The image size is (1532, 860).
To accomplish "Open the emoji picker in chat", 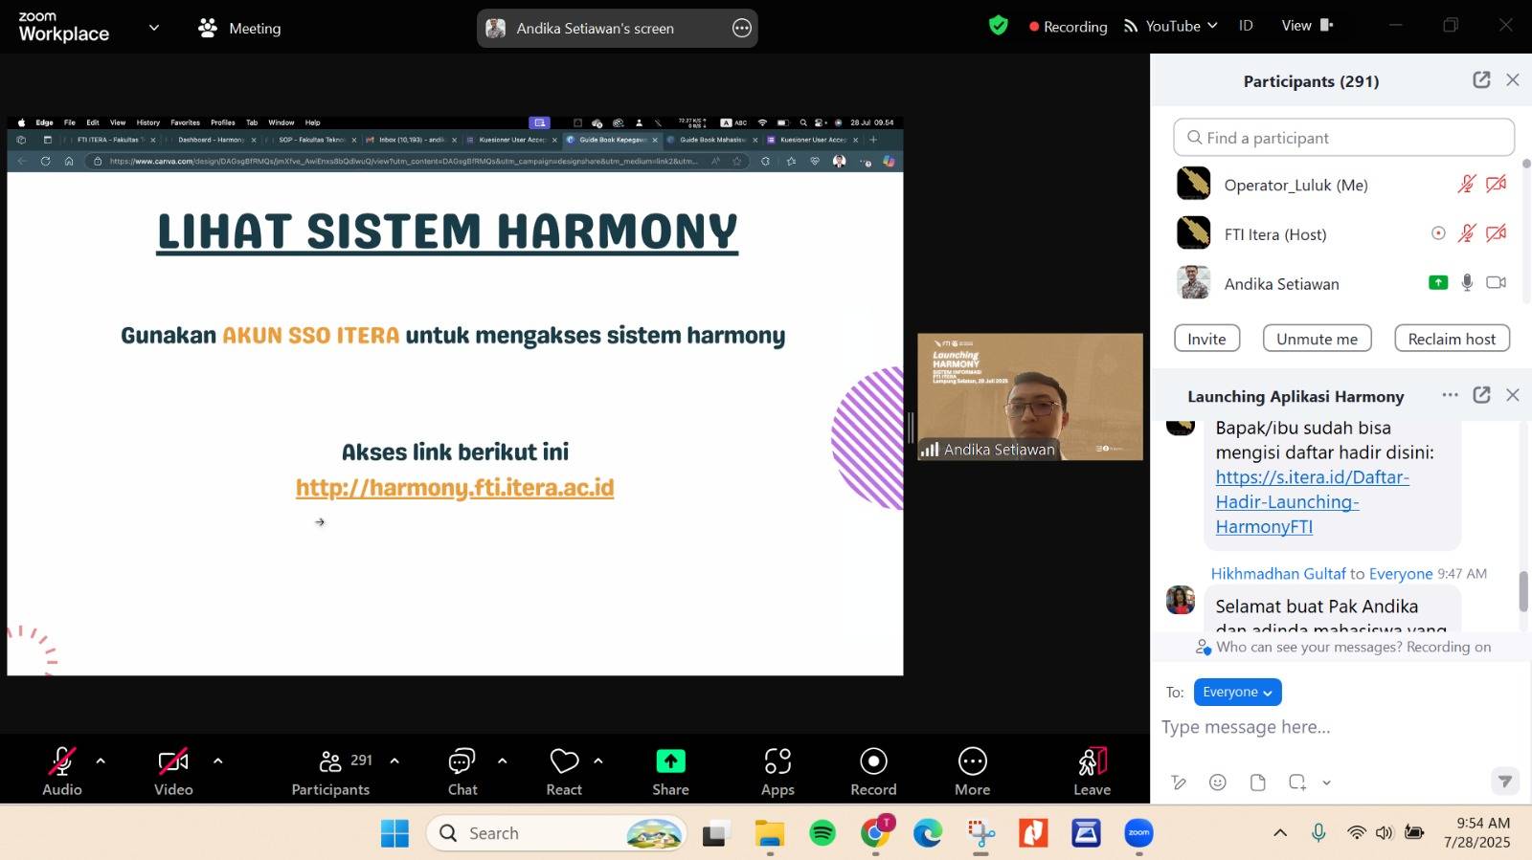I will pos(1217,783).
